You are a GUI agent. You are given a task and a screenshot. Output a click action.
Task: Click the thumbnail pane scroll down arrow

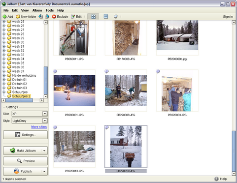pyautogui.click(x=234, y=174)
